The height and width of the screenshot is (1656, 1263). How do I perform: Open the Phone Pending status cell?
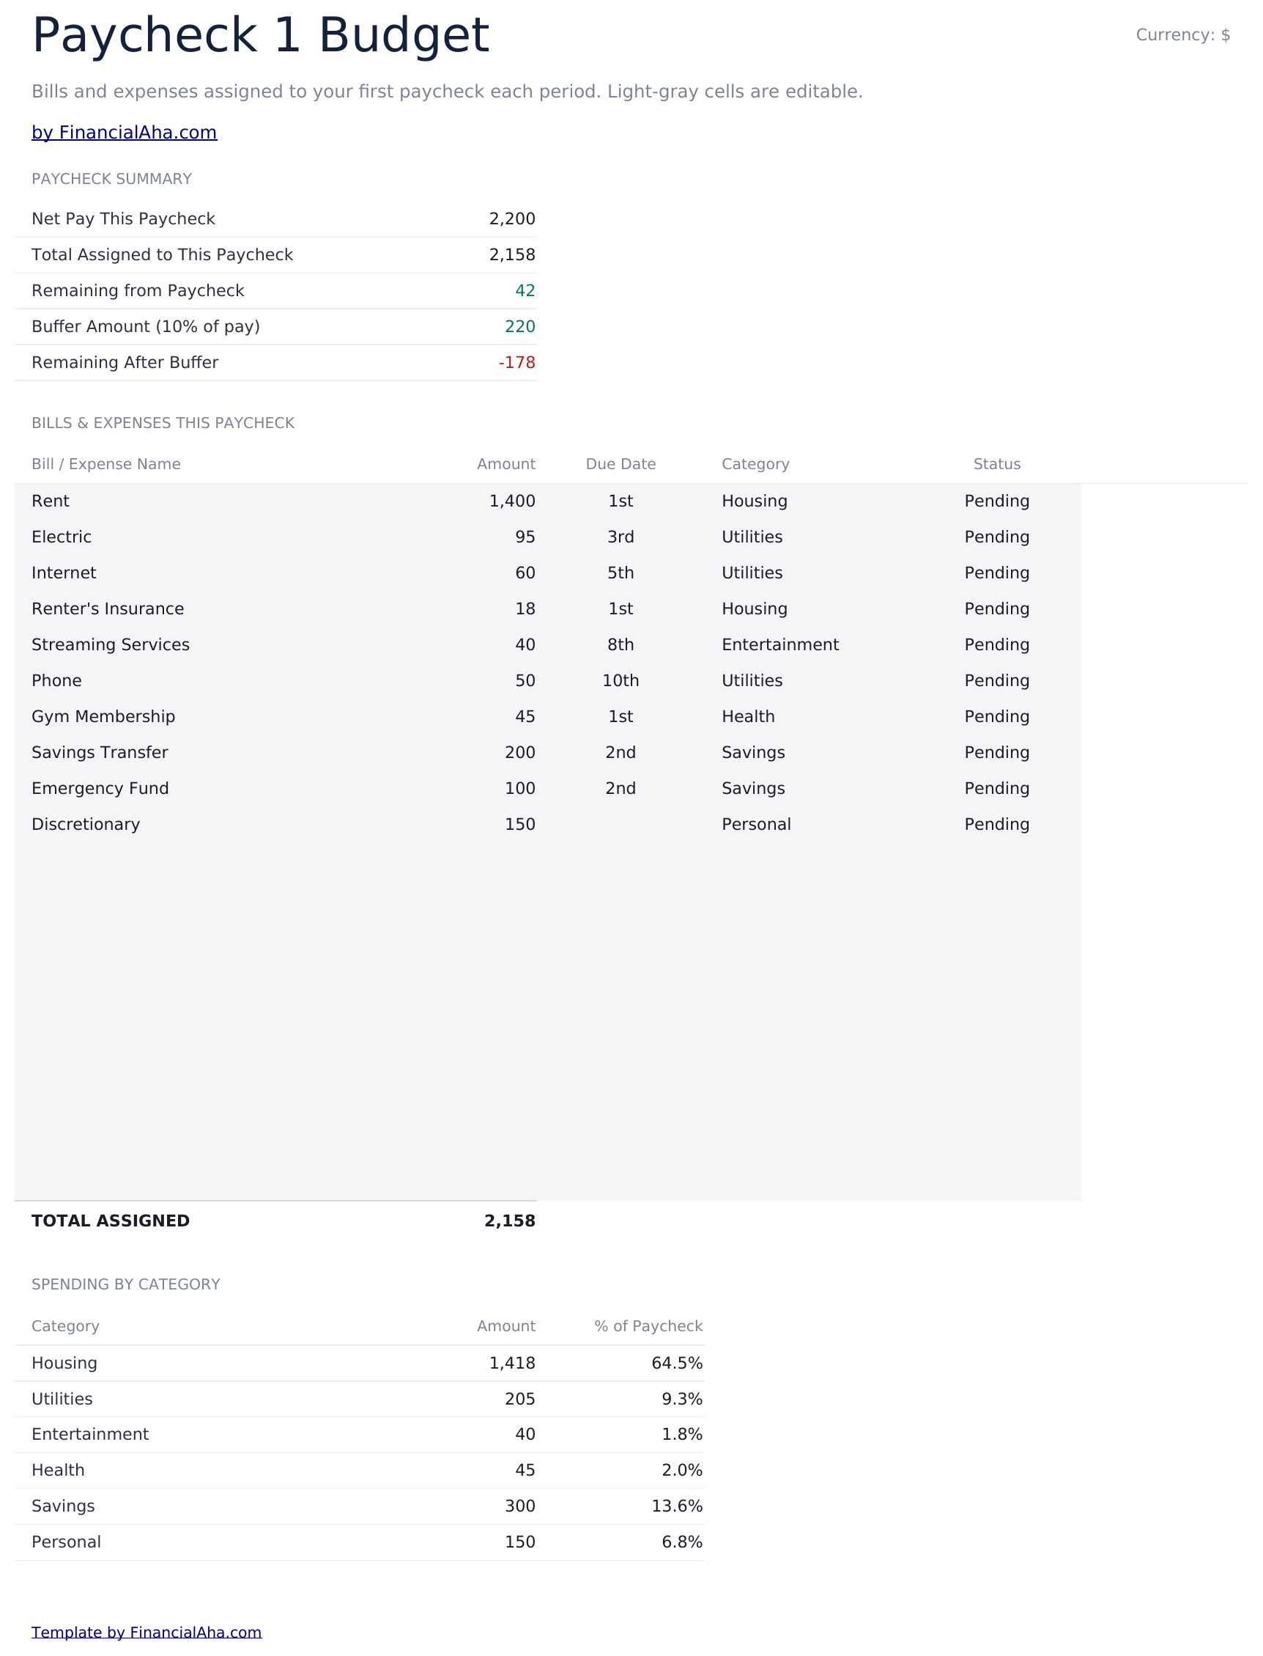click(x=997, y=680)
